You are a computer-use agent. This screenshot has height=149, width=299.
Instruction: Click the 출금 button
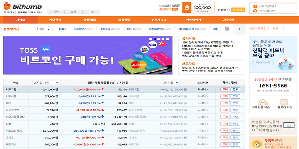(x=275, y=29)
